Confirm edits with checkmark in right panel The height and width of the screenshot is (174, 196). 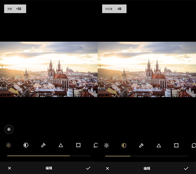[186, 168]
